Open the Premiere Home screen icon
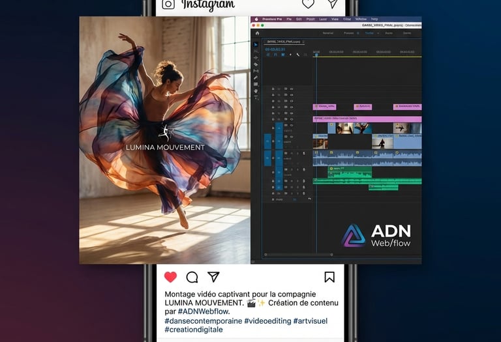Screen dimensions: 501x342 pos(258,33)
